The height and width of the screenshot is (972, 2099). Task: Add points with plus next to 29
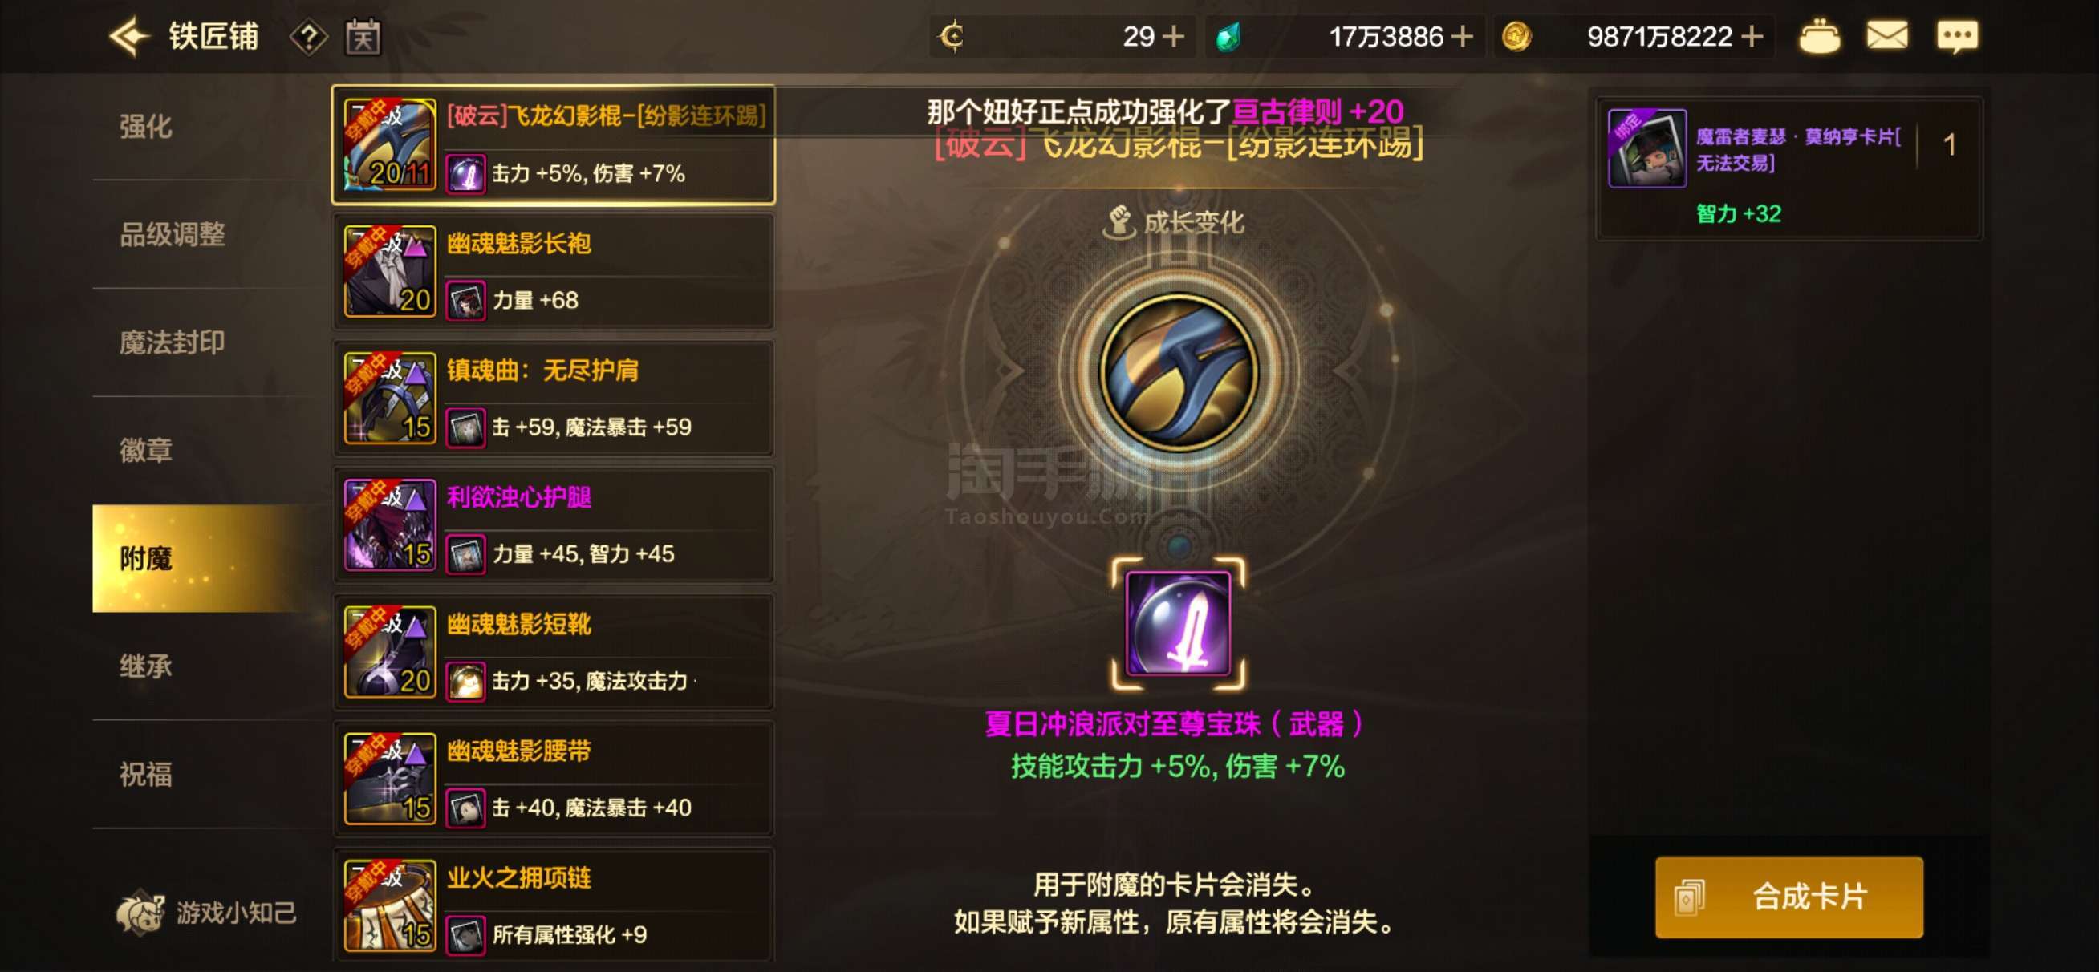coord(1172,37)
